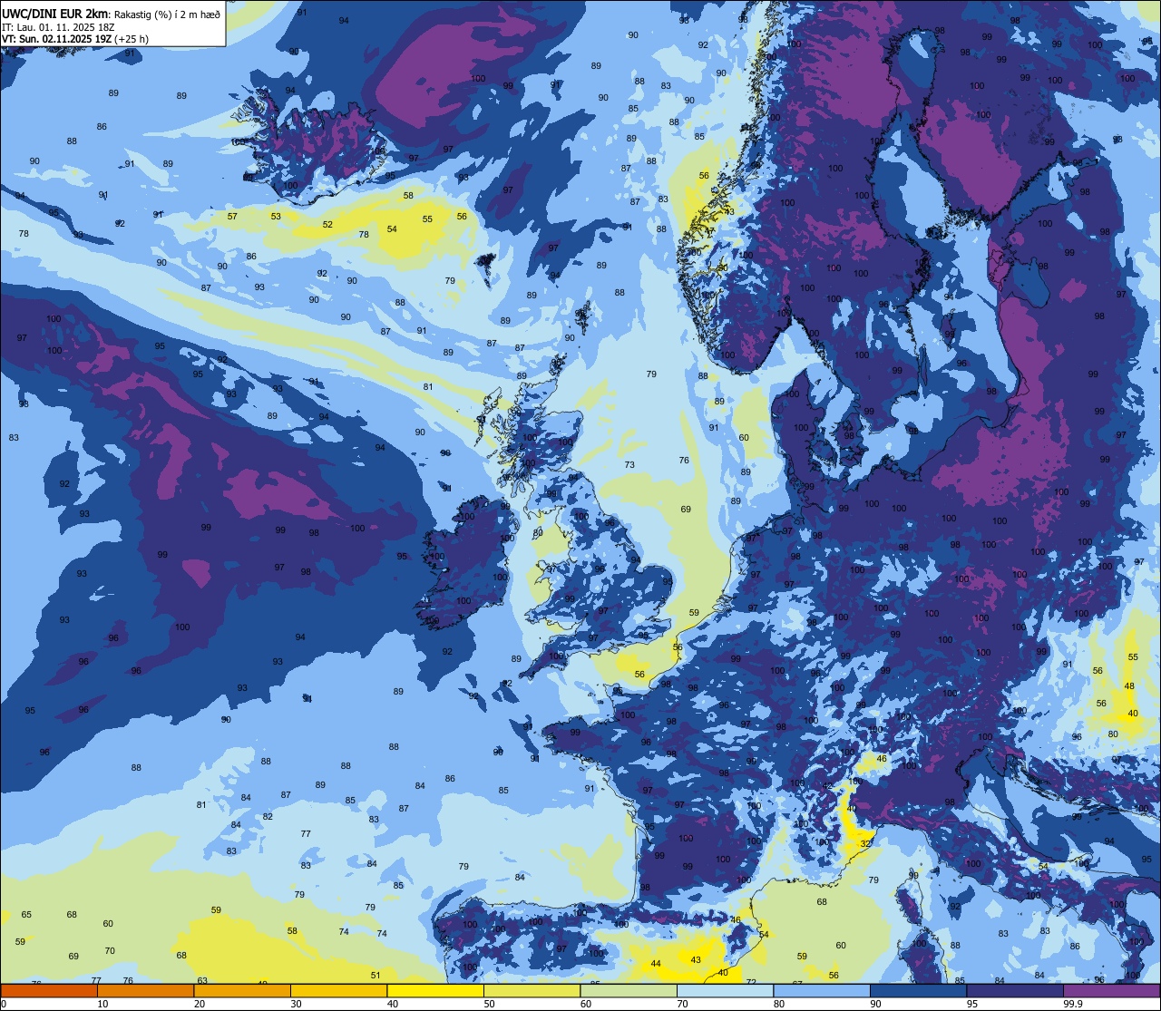Click the legend tick label '10'
This screenshot has width=1161, height=1011.
(102, 1004)
